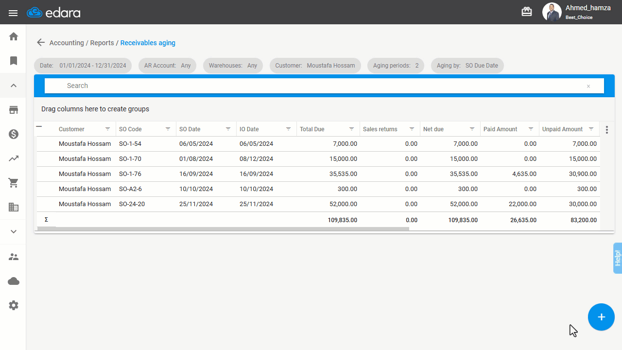Open Total Due column filter icon
This screenshot has height=350, width=622.
tap(352, 129)
